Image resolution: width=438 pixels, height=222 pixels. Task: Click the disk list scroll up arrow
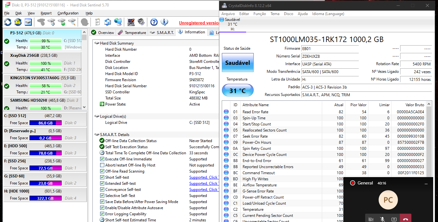coord(84,32)
